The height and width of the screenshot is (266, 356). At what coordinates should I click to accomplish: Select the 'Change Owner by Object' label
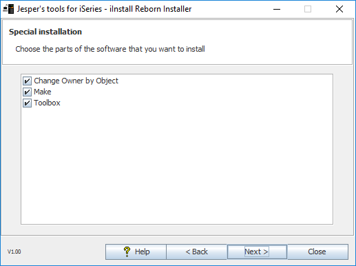[x=76, y=81]
